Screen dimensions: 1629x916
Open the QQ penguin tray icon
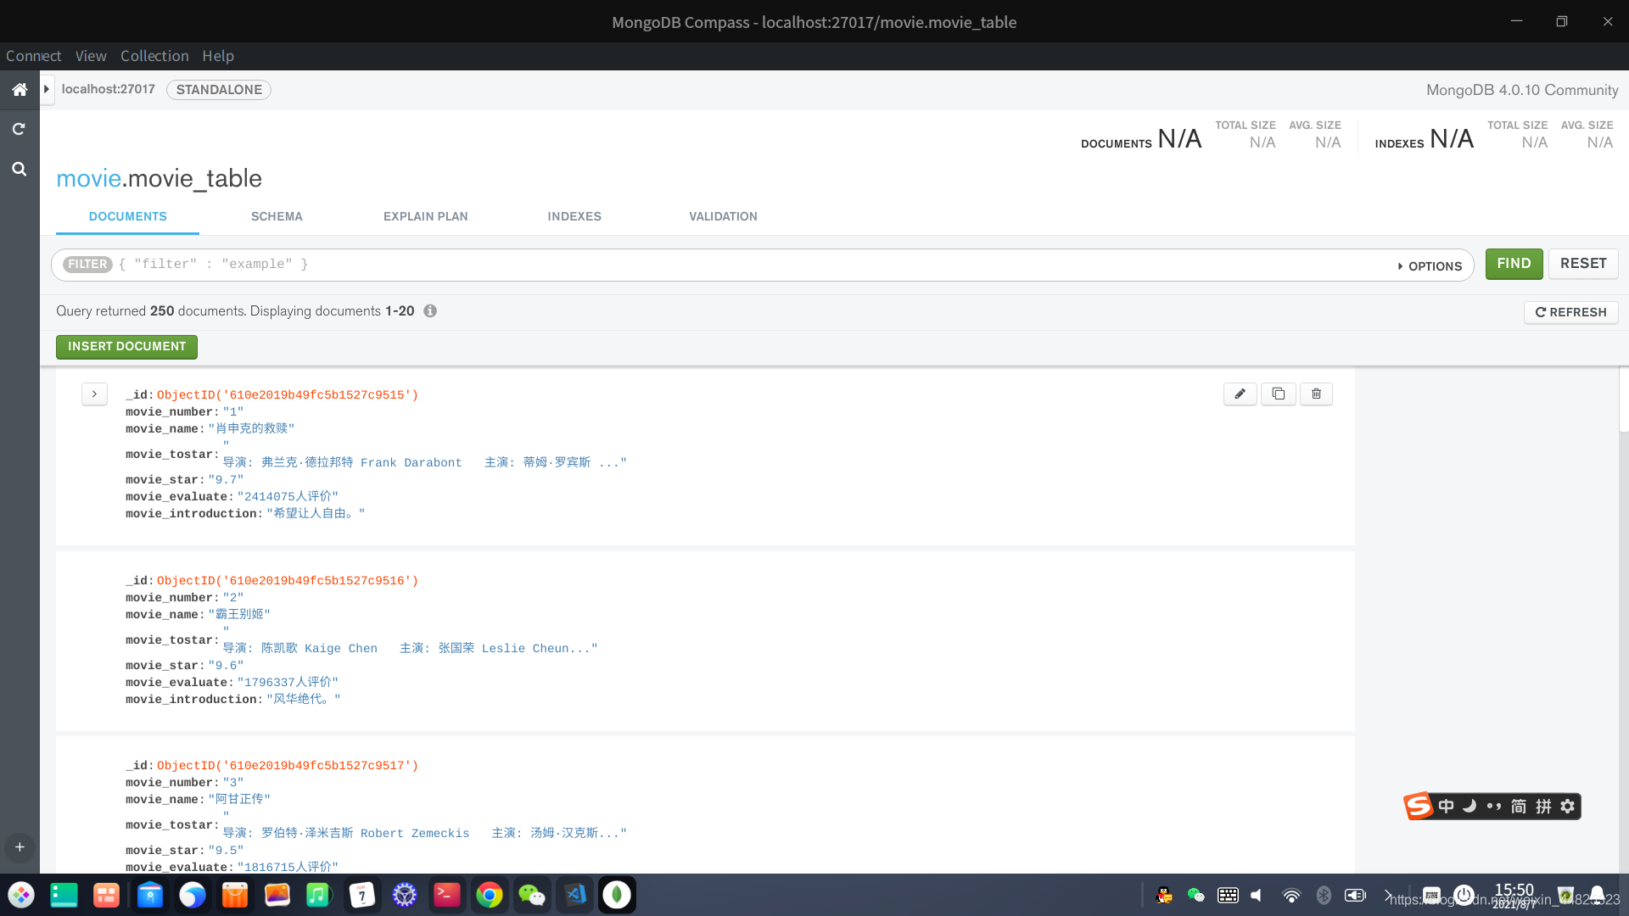pyautogui.click(x=1165, y=896)
